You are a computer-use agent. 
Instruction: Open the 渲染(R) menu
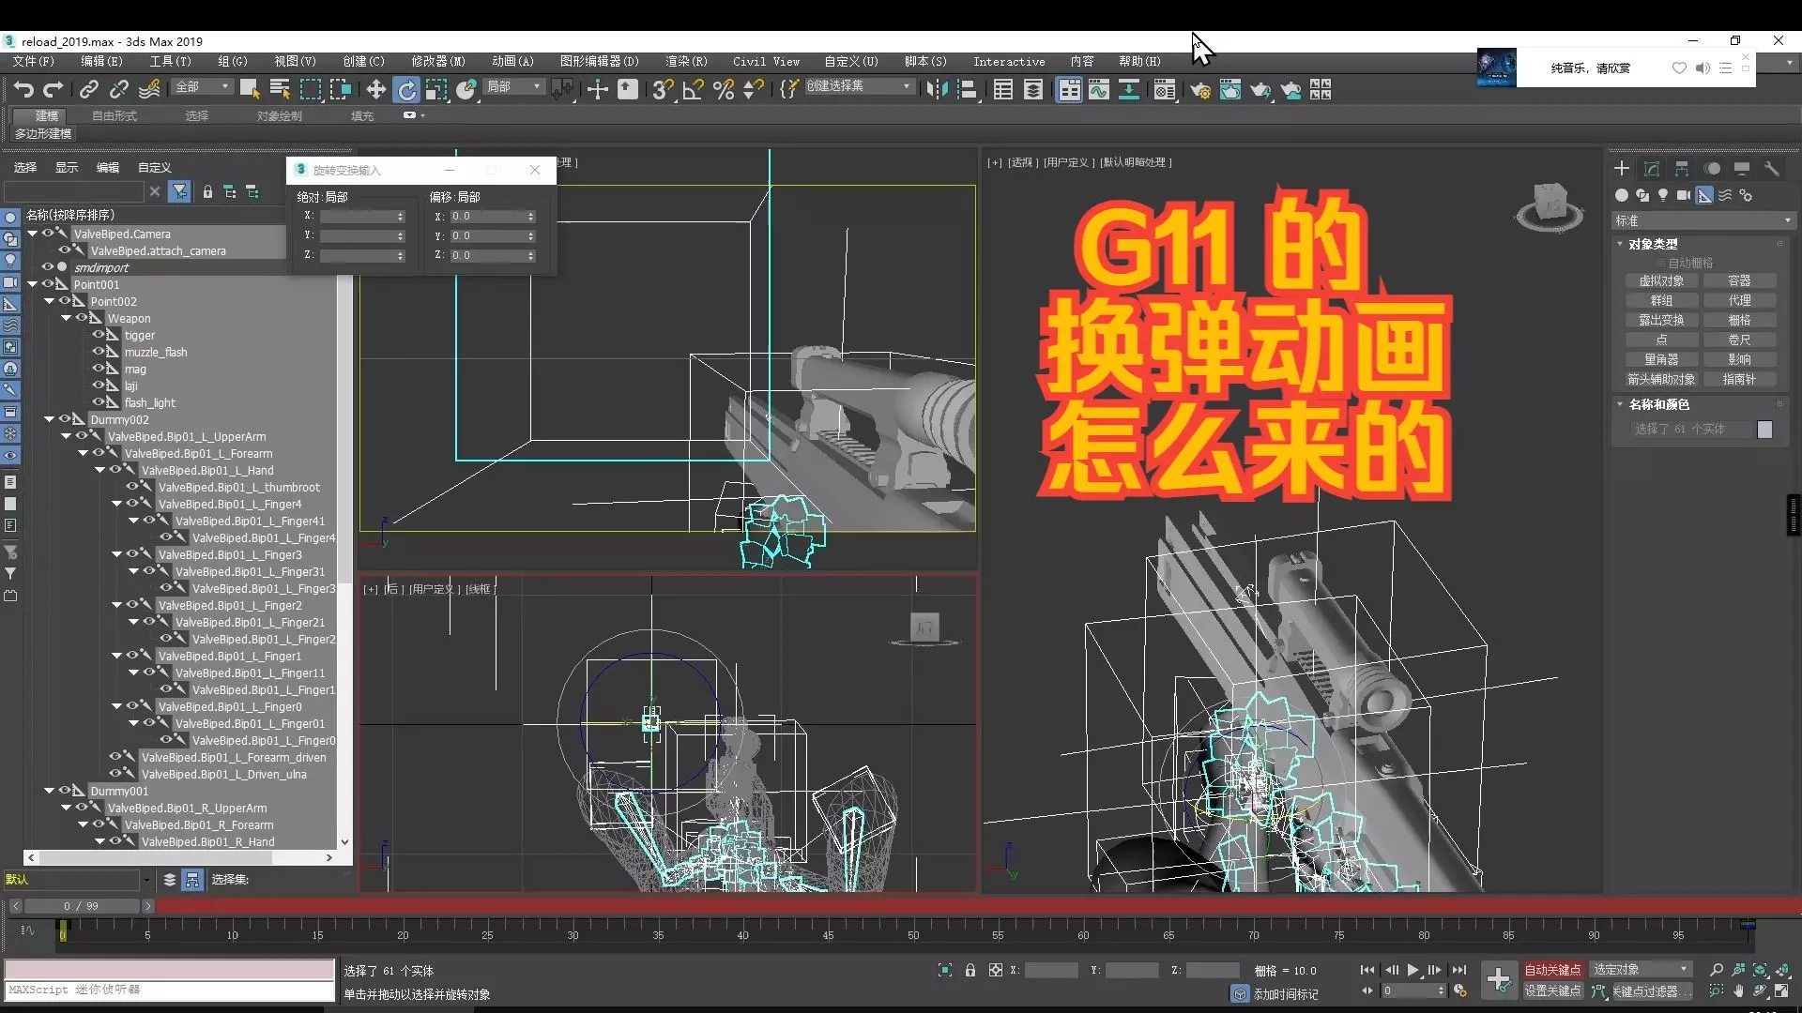pos(686,62)
